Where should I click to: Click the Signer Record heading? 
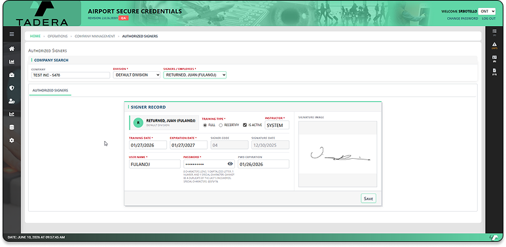pyautogui.click(x=148, y=107)
